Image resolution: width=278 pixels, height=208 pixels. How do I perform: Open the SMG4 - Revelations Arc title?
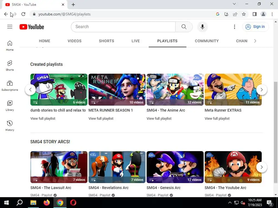click(109, 188)
